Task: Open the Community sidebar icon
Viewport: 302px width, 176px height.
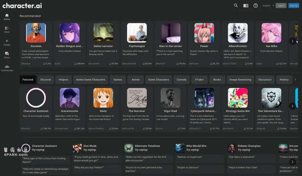Action: [x=7, y=67]
